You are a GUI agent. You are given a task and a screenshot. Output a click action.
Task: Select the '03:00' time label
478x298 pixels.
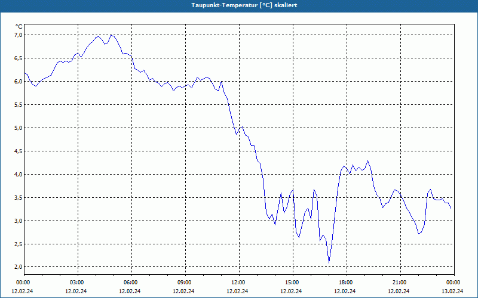77,283
